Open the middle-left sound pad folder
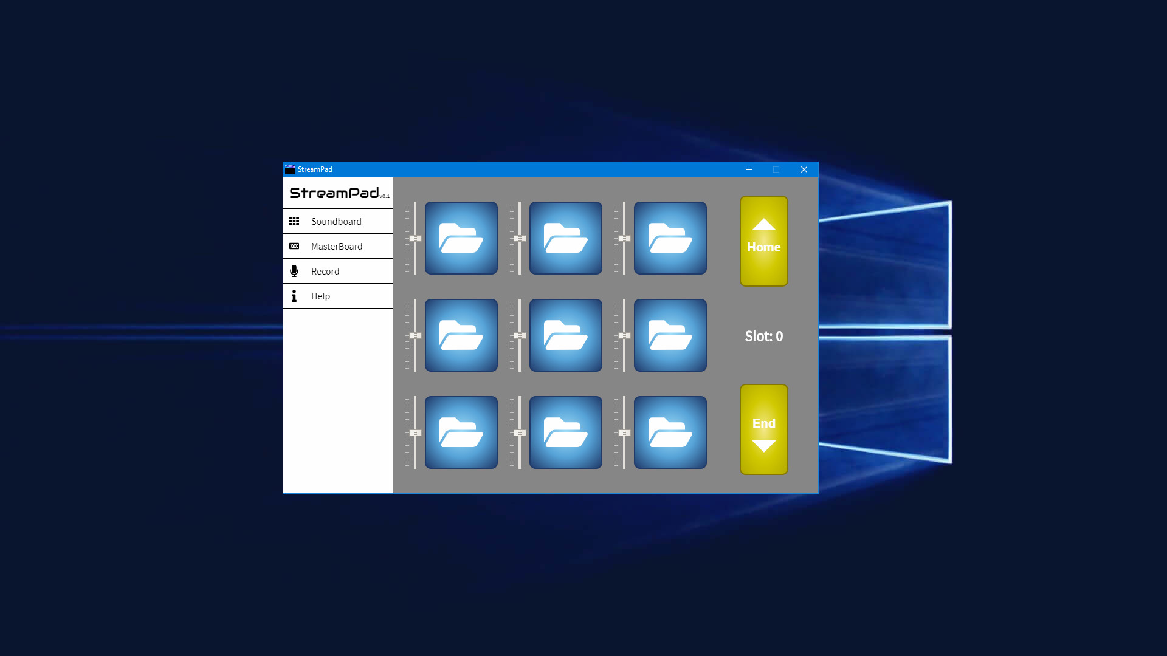This screenshot has height=656, width=1167. [x=461, y=335]
